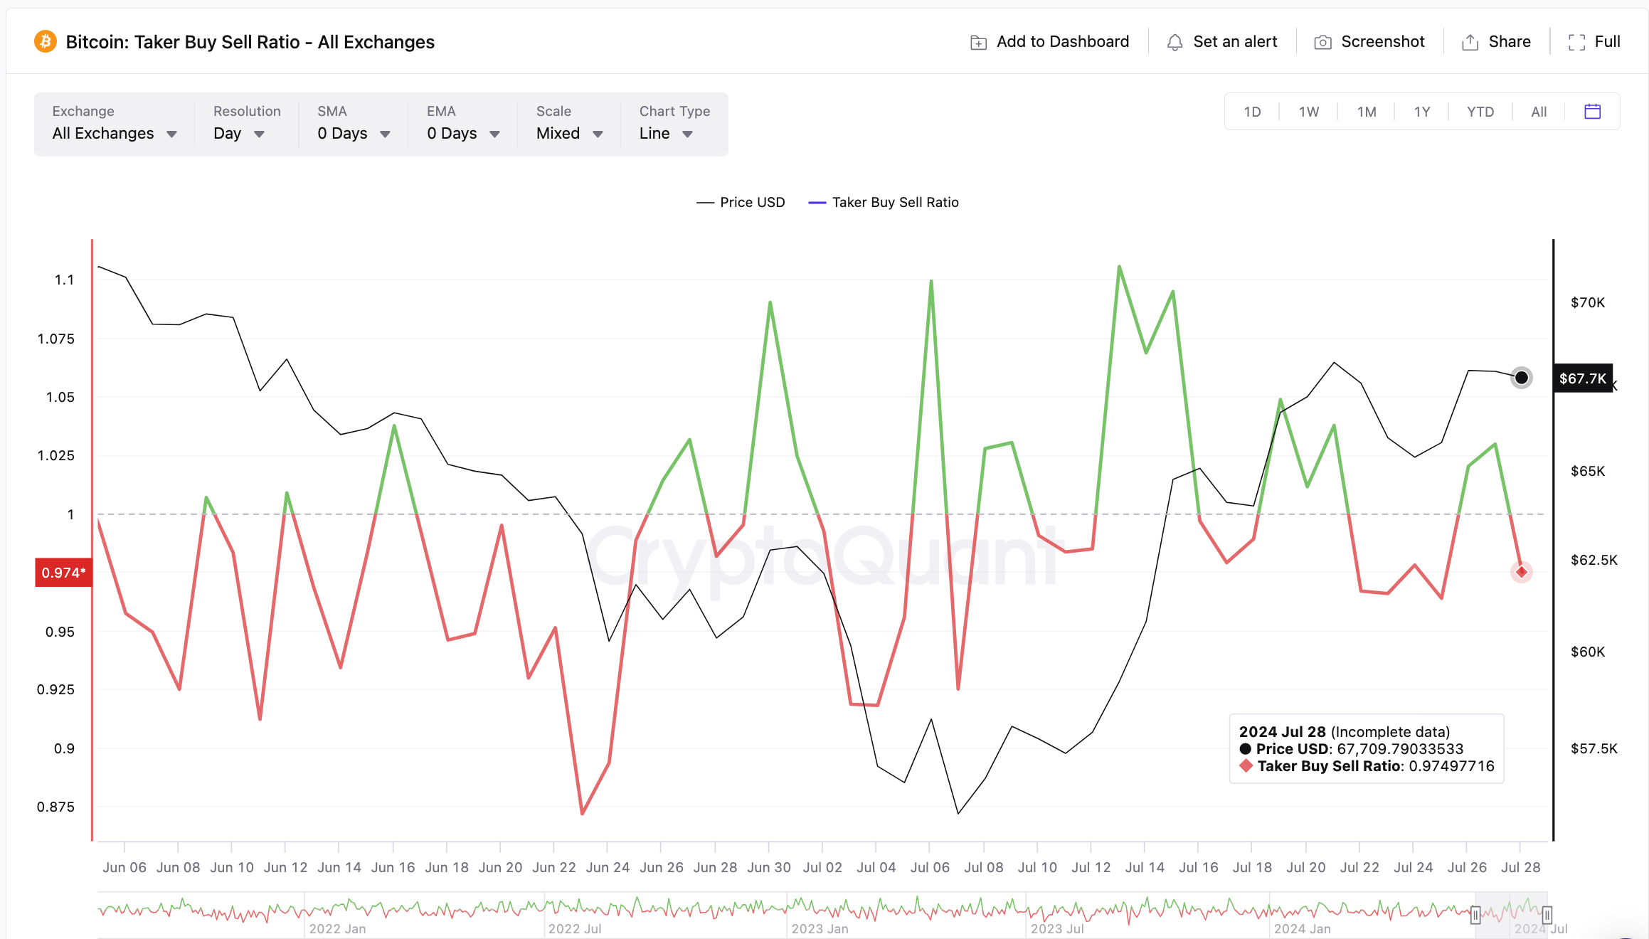Open the Resolution dropdown set to Day
The width and height of the screenshot is (1649, 939).
[246, 124]
